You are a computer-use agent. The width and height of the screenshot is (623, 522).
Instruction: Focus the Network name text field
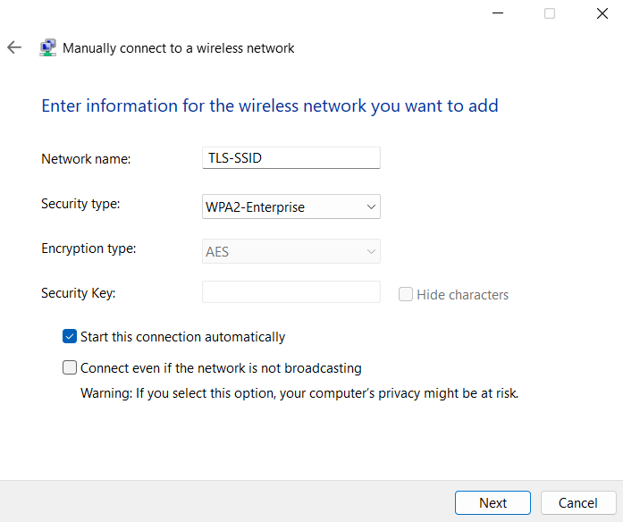pyautogui.click(x=291, y=158)
